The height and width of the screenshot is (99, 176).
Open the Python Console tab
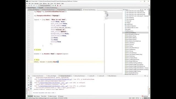click(52, 96)
